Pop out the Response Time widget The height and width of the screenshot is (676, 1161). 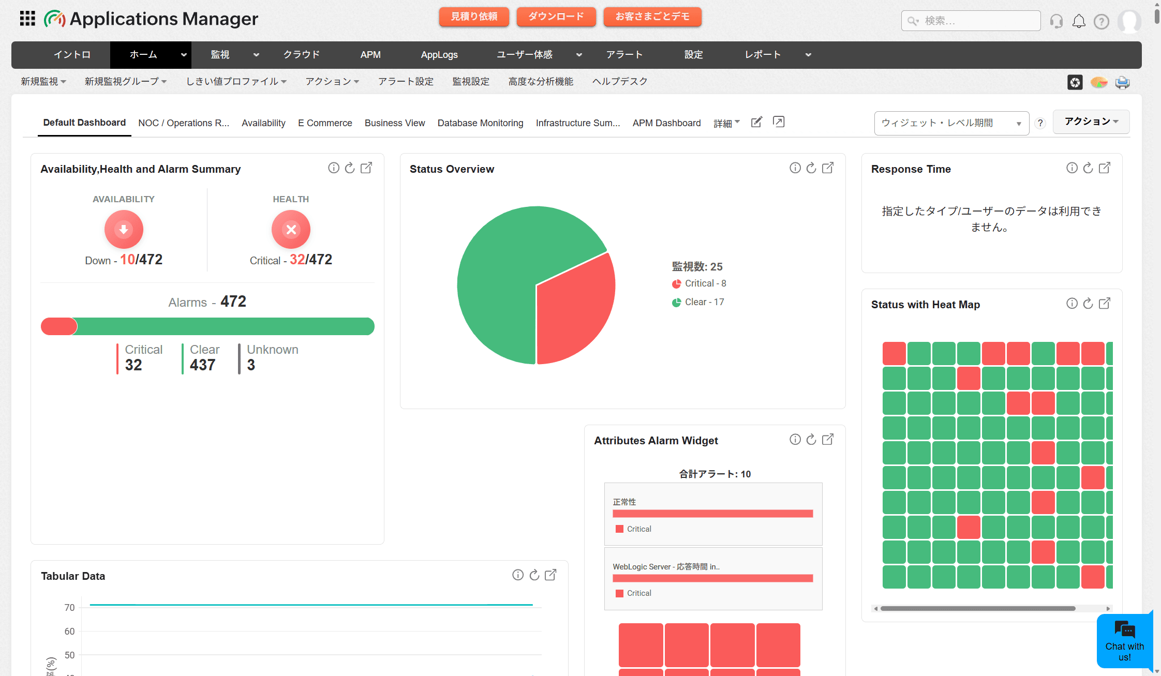(1105, 168)
